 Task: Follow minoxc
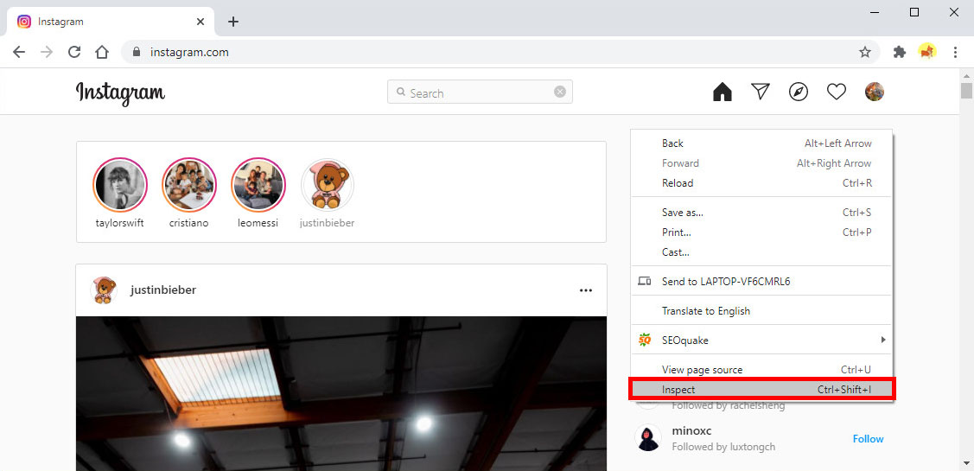(868, 439)
